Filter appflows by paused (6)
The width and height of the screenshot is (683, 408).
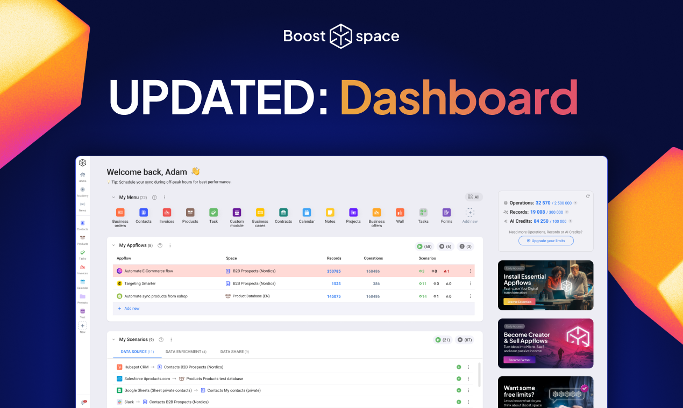445,246
